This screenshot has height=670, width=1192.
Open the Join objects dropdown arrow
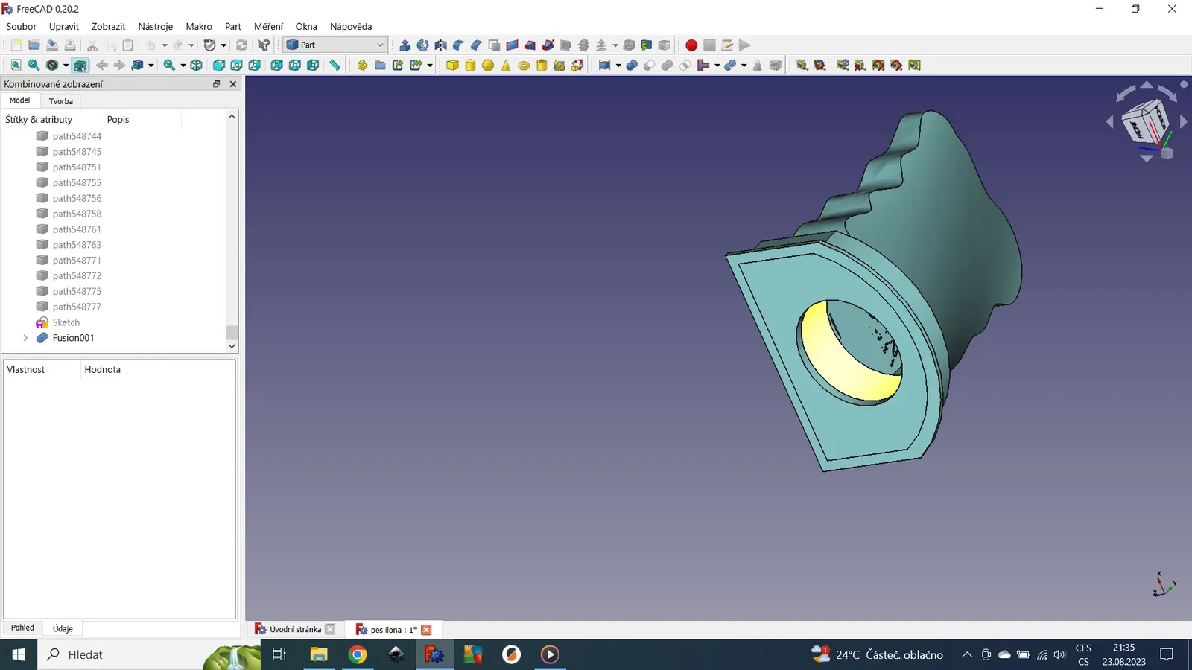(717, 66)
